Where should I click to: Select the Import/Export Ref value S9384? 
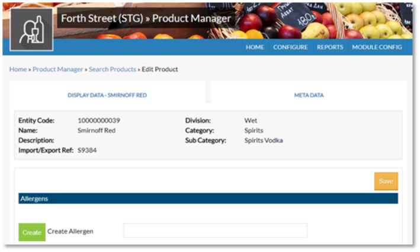tap(87, 151)
